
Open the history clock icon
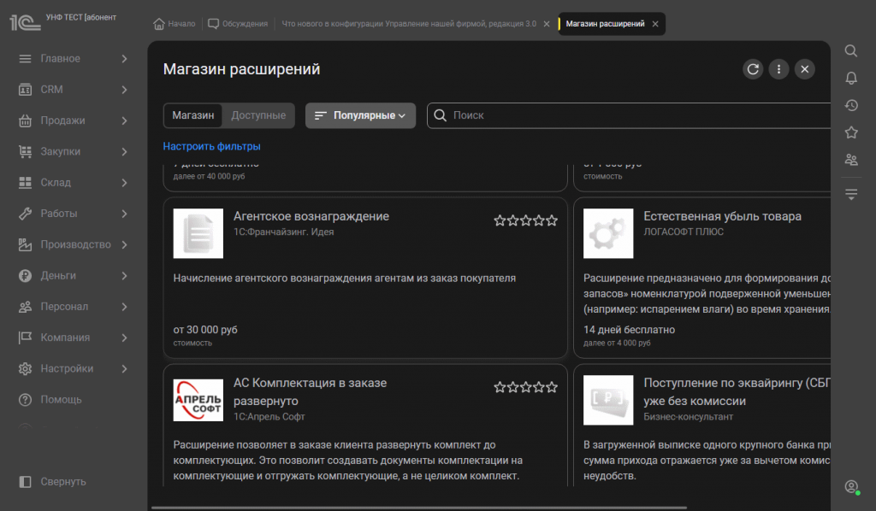851,105
